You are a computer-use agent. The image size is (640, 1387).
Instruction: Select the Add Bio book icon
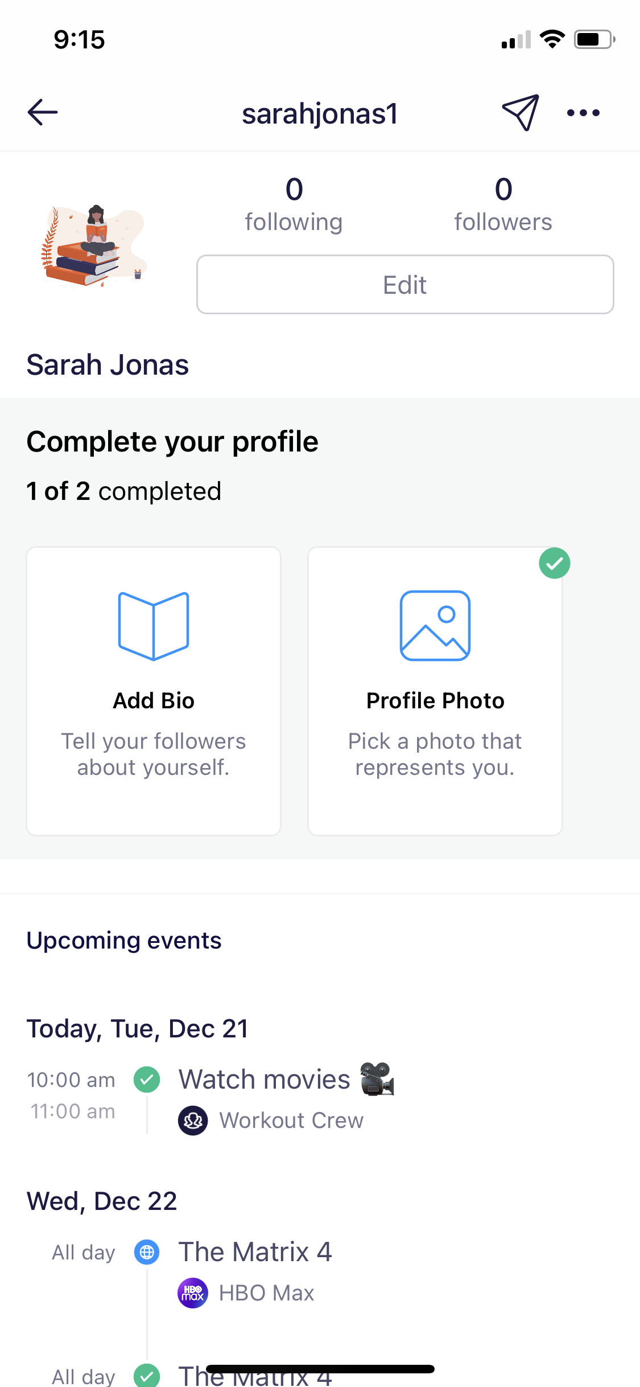pyautogui.click(x=153, y=625)
